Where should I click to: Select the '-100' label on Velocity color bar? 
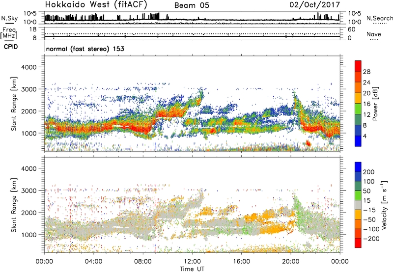[371, 229]
